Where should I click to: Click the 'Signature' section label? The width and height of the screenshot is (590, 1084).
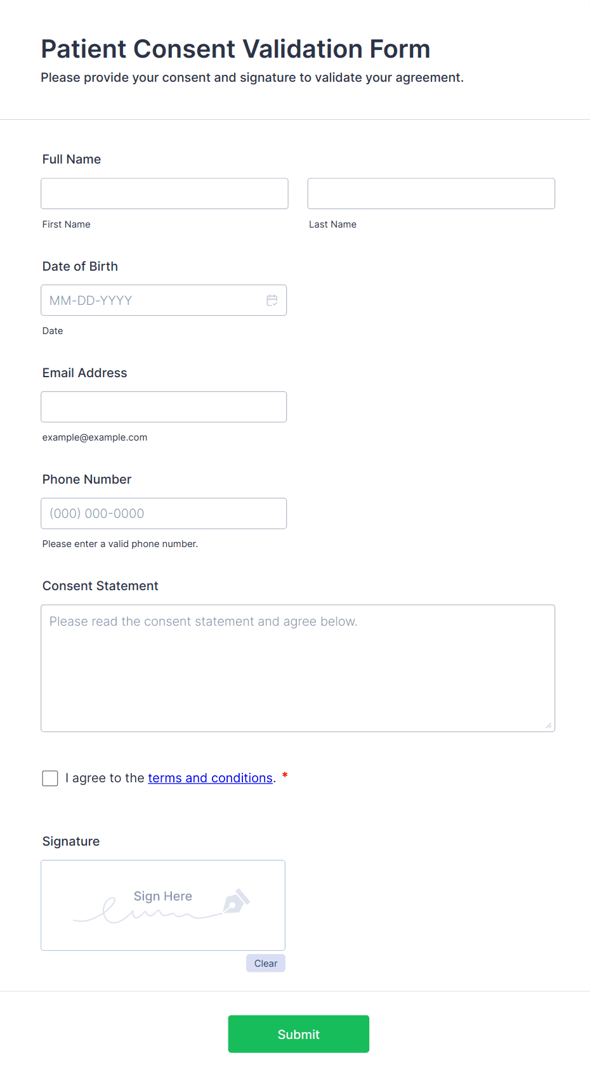pyautogui.click(x=71, y=841)
